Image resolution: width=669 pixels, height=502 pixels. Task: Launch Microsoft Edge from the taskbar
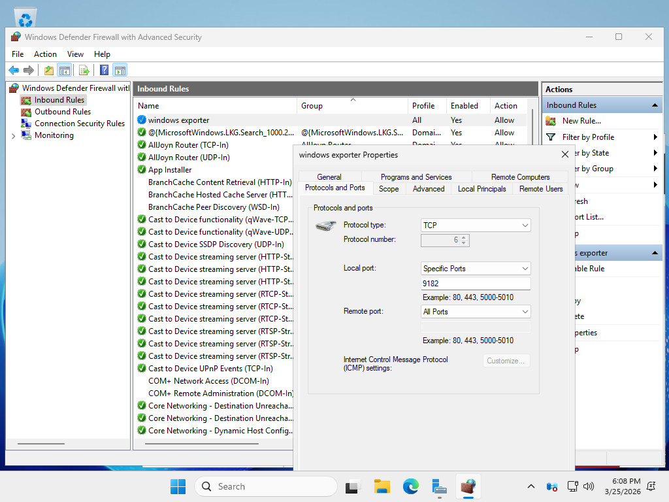point(410,486)
